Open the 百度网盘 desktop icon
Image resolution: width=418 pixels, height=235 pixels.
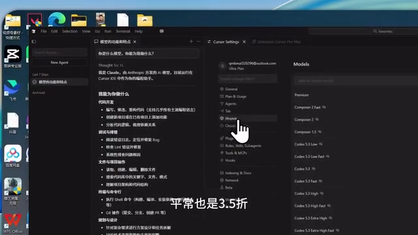click(x=12, y=155)
